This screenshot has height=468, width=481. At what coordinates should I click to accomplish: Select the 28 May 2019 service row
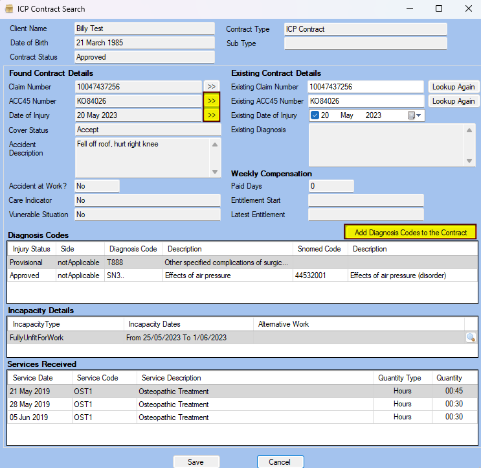tap(242, 404)
